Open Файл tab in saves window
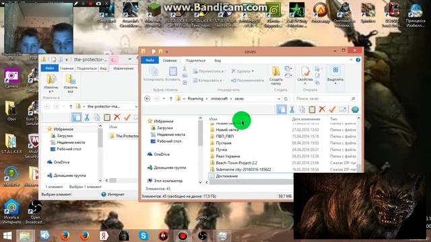Image resolution: width=431 pixels, height=242 pixels. (150, 60)
